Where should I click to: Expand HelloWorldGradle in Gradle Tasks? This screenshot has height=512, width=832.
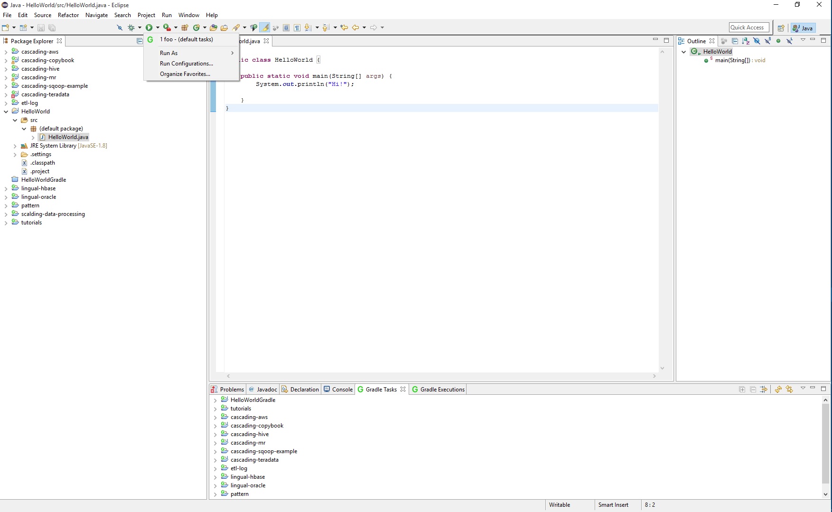tap(215, 400)
